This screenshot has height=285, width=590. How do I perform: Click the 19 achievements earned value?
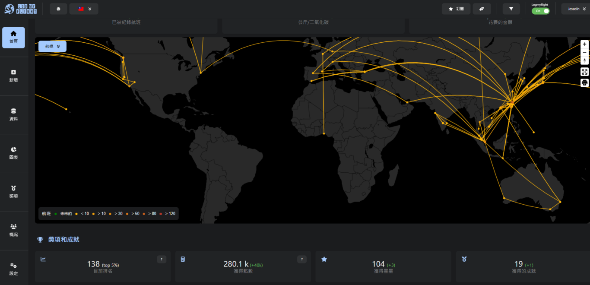(519, 264)
